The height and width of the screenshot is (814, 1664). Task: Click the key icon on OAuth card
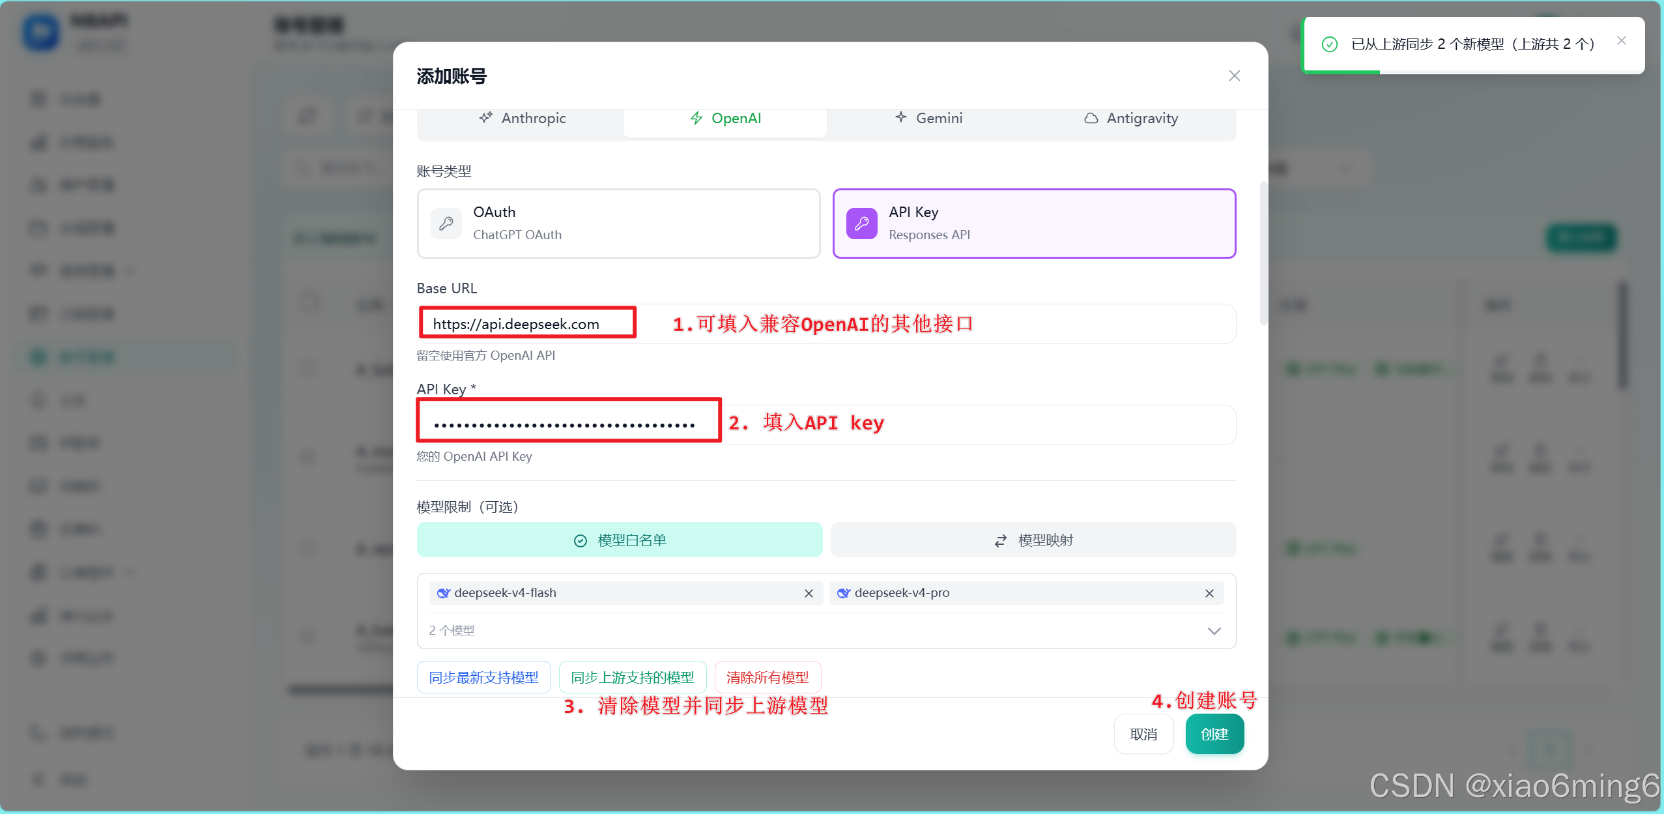pyautogui.click(x=446, y=224)
